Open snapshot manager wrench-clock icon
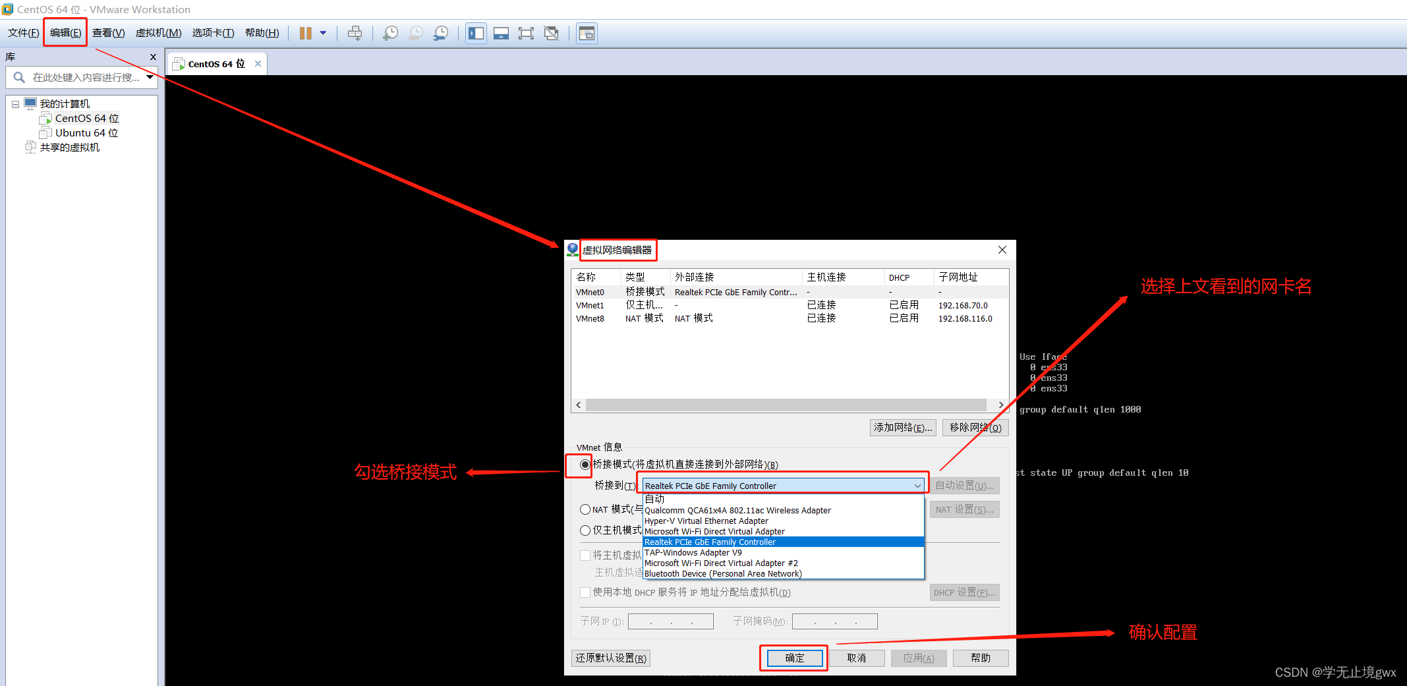The width and height of the screenshot is (1407, 686). [441, 33]
